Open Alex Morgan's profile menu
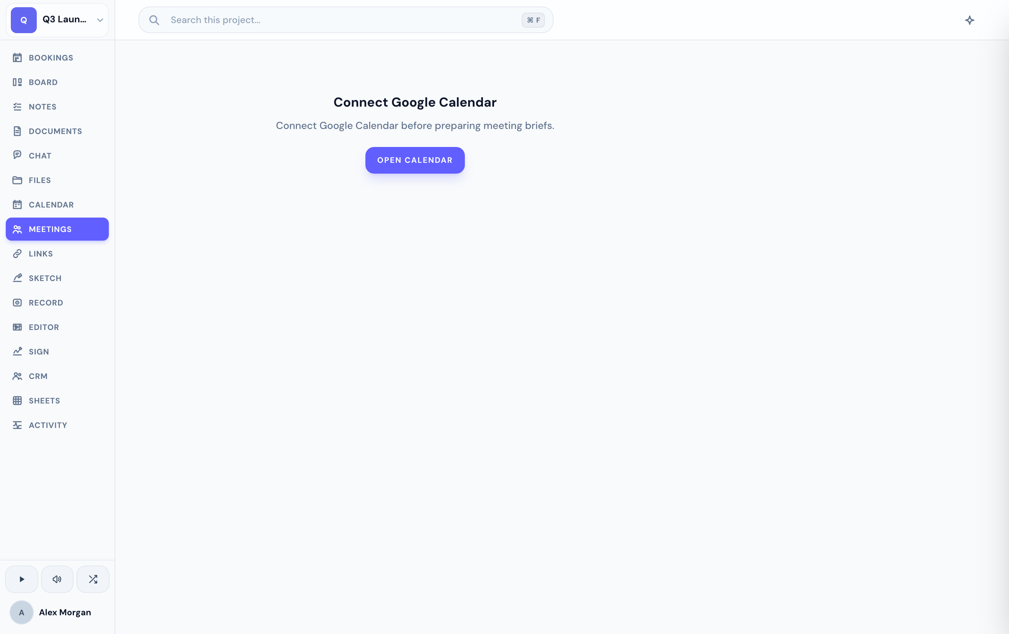 click(57, 612)
